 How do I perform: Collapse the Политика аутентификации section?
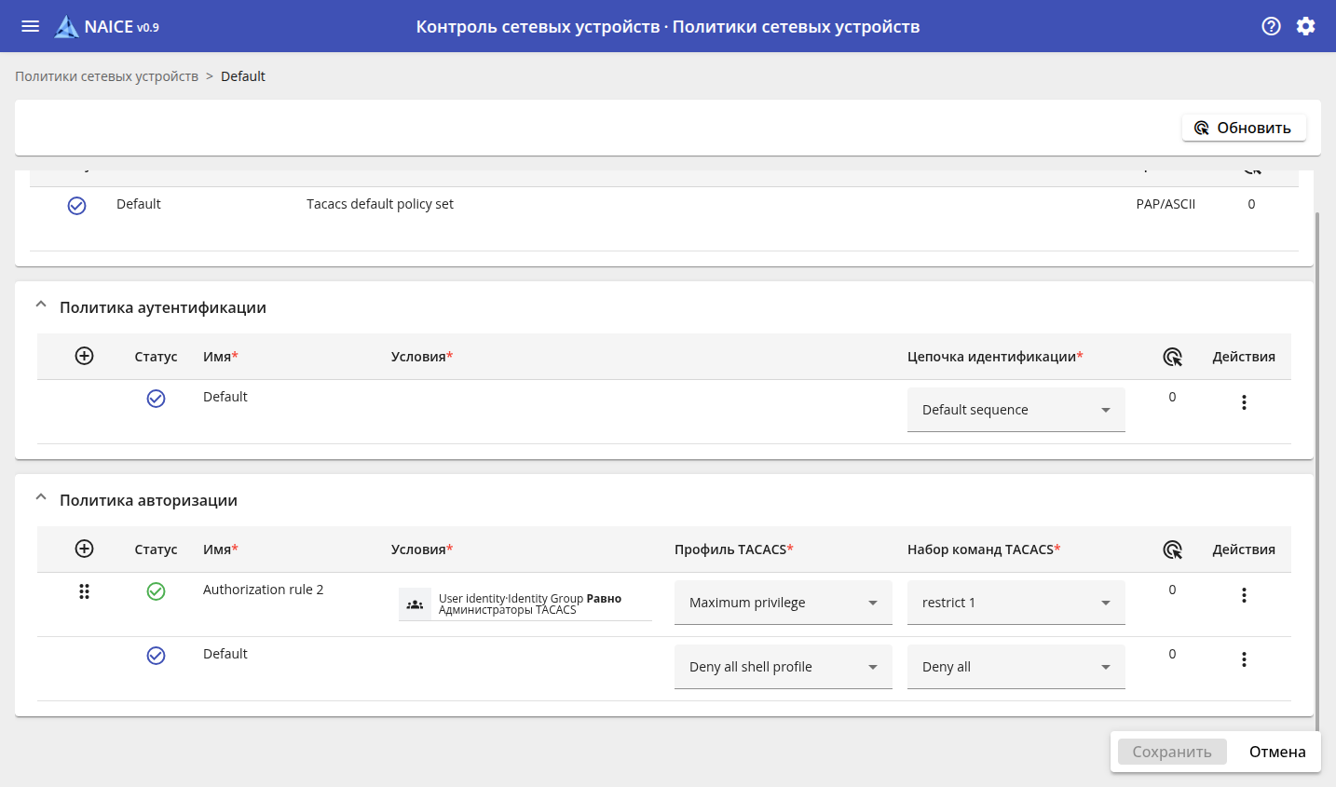41,305
